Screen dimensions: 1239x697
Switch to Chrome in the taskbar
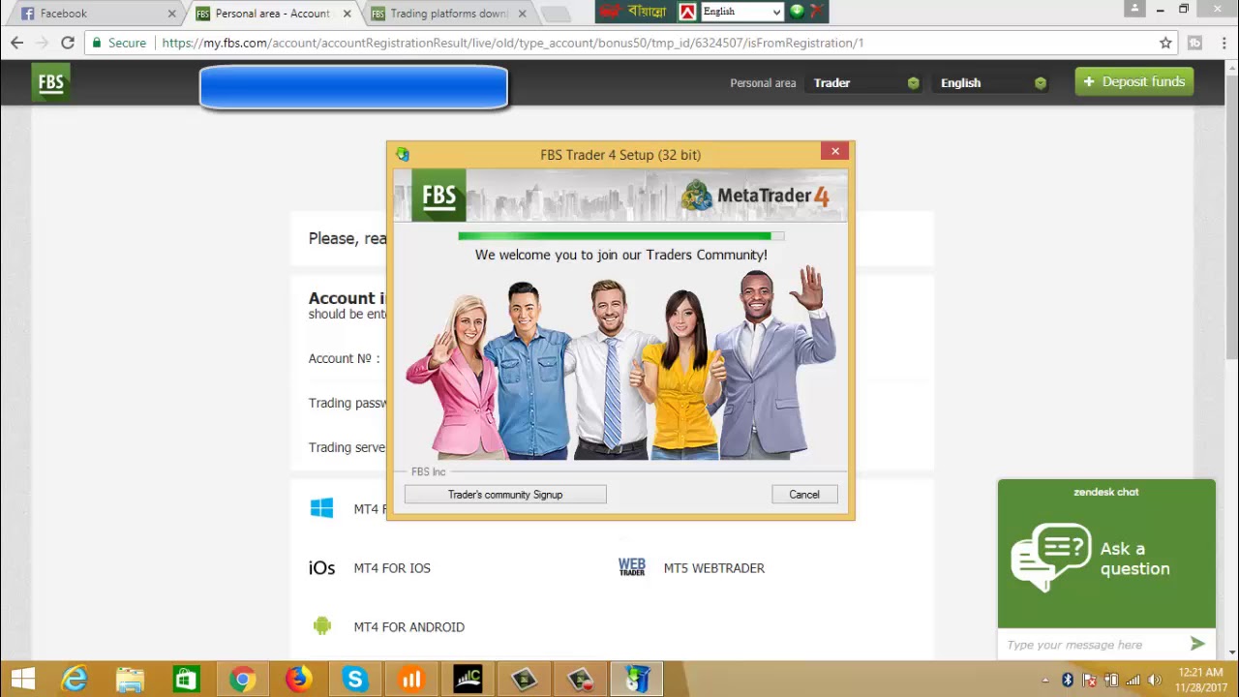(x=242, y=680)
